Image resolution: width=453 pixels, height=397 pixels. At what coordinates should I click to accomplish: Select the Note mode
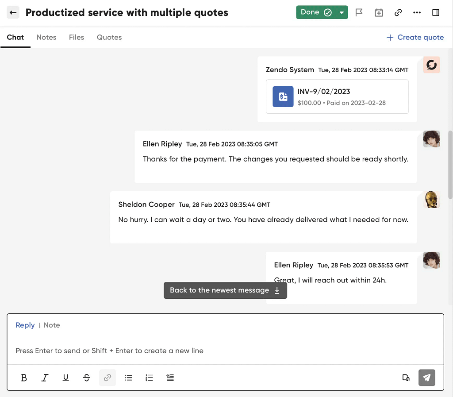[52, 325]
